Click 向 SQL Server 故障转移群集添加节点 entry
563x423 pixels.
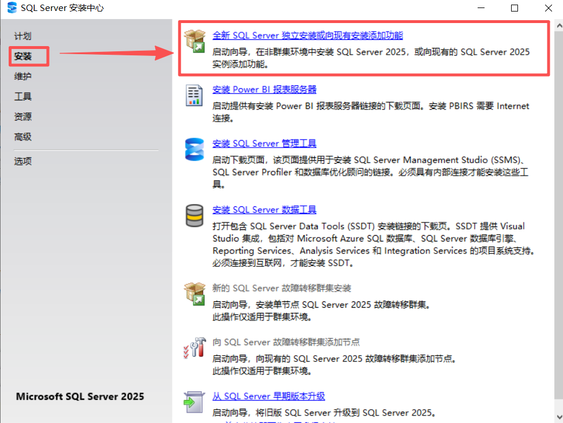tap(286, 342)
